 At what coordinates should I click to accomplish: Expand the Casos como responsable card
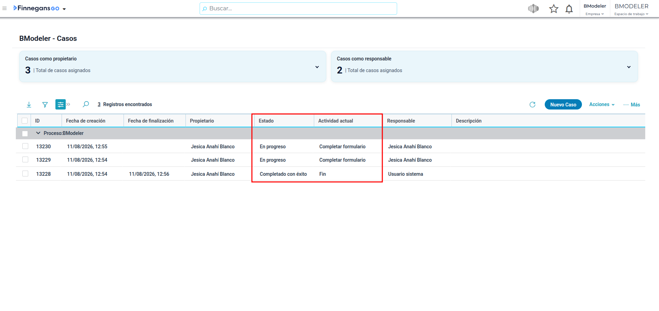629,67
